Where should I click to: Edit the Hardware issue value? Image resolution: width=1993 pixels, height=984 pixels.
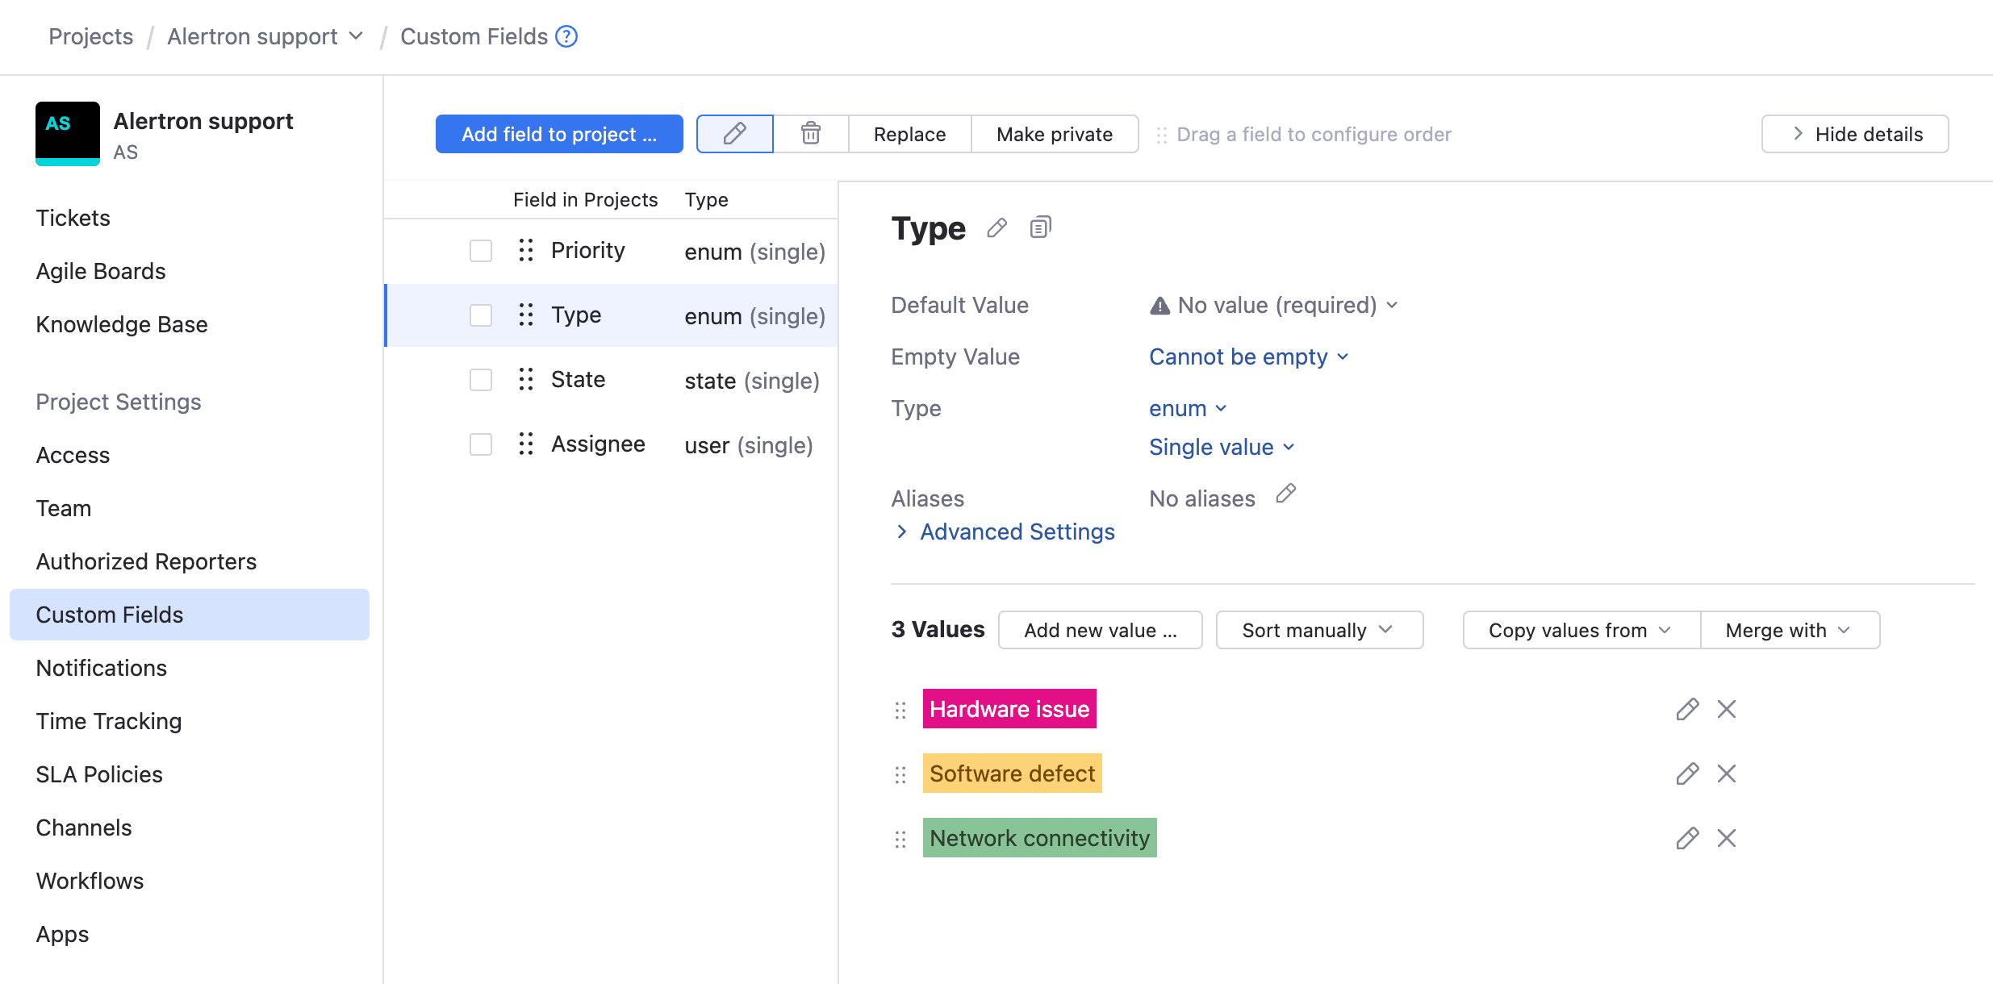pos(1686,709)
